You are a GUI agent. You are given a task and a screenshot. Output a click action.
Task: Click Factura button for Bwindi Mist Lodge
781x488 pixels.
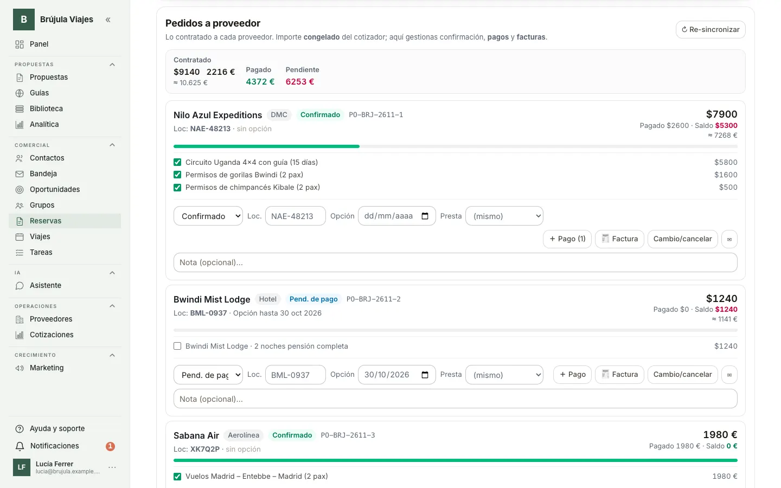619,375
